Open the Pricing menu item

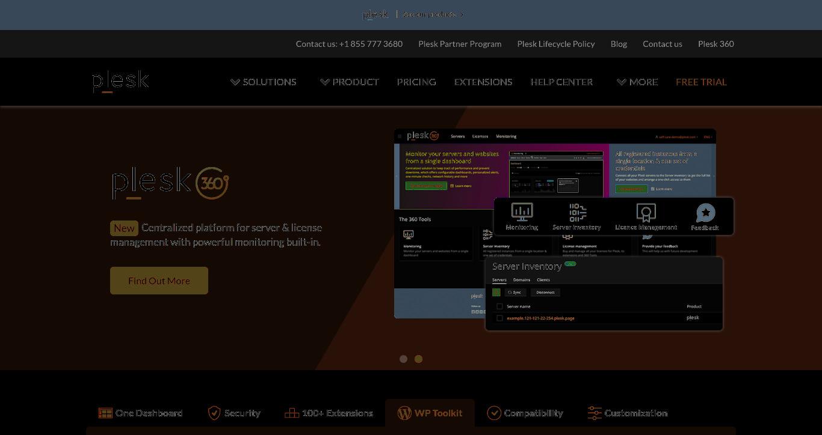pyautogui.click(x=416, y=82)
